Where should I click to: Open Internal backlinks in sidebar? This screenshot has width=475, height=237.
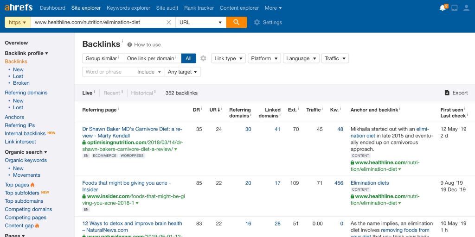pos(25,133)
